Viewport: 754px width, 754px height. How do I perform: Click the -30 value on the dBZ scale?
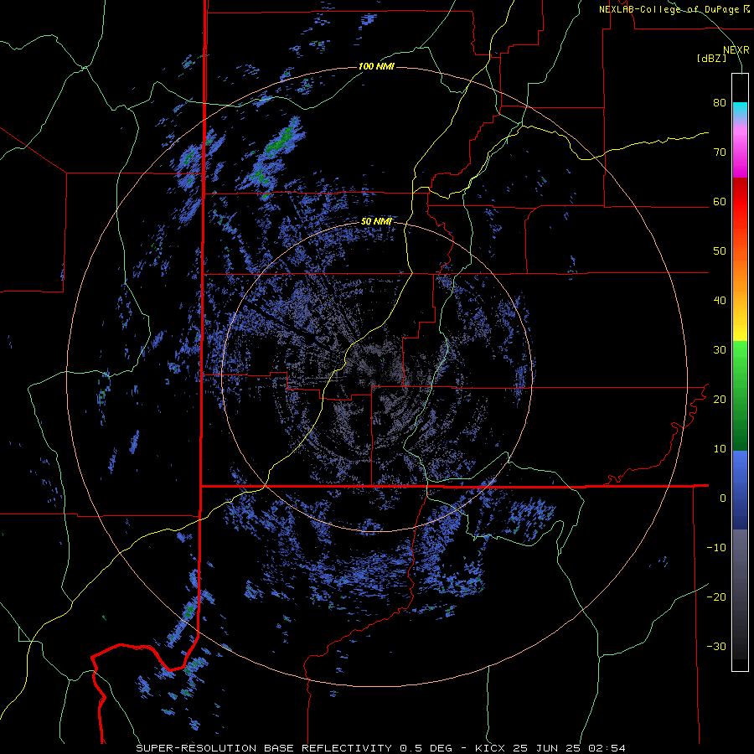tap(716, 647)
